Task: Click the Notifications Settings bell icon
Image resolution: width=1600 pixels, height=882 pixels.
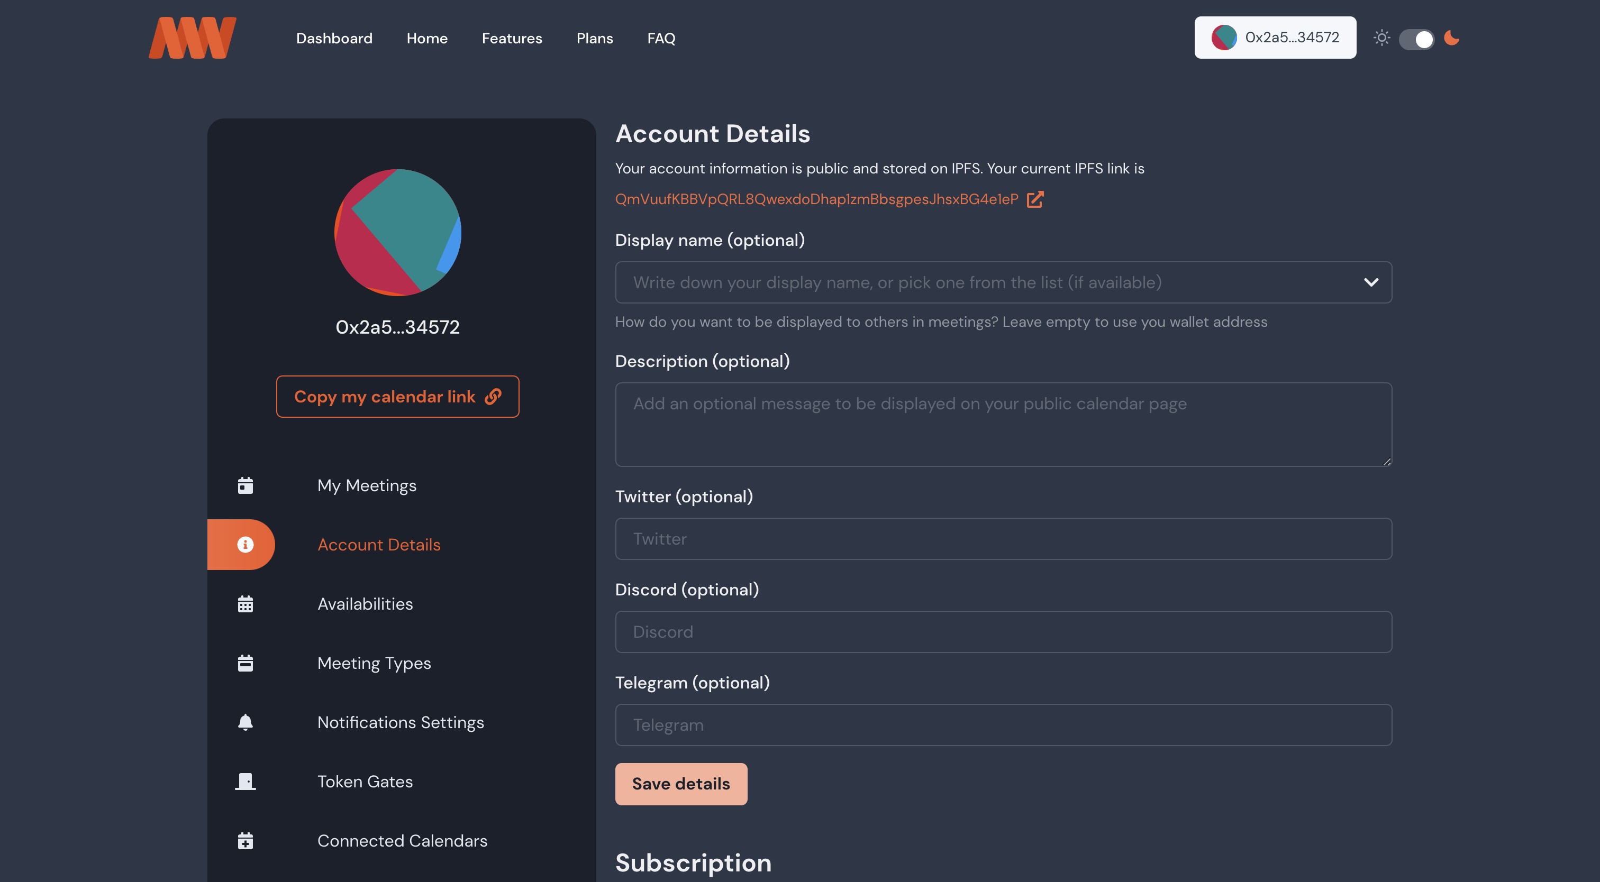Action: (x=246, y=722)
